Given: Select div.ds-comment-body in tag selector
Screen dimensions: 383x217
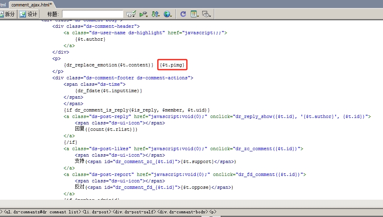Looking at the screenshot, I should [x=182, y=212].
